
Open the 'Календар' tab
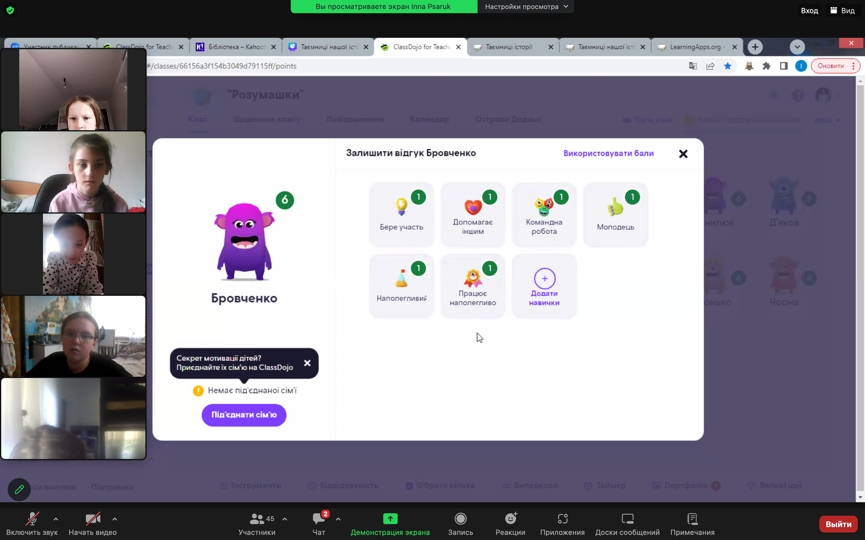click(429, 119)
